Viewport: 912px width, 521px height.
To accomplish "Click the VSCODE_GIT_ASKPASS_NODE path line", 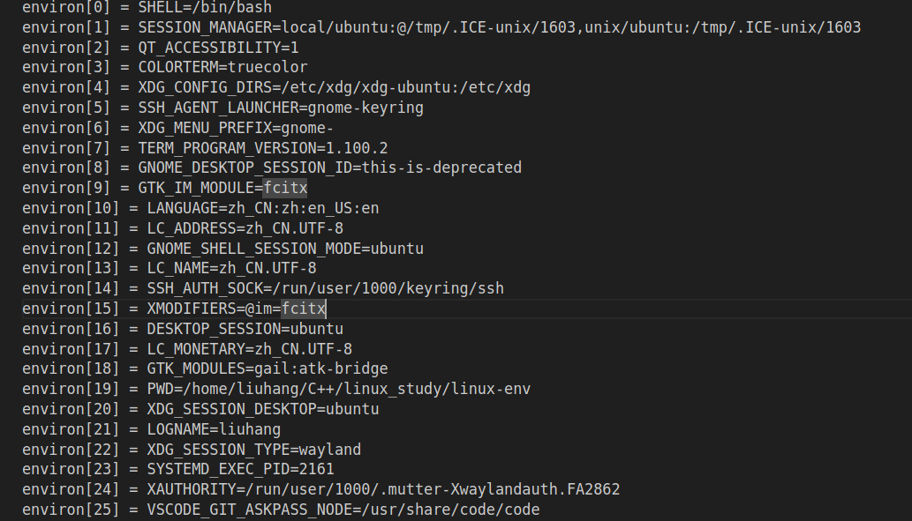I will coord(281,510).
